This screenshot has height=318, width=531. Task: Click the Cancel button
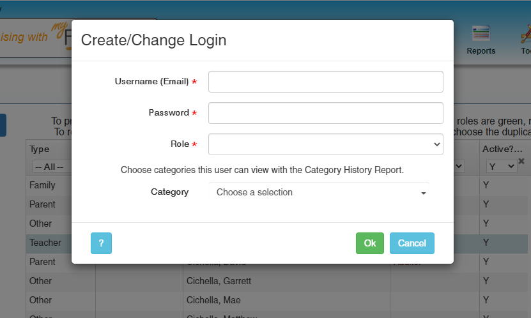click(x=412, y=243)
